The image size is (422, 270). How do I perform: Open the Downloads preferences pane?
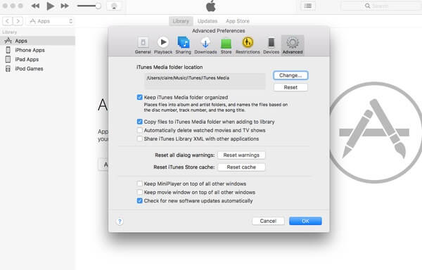(205, 45)
